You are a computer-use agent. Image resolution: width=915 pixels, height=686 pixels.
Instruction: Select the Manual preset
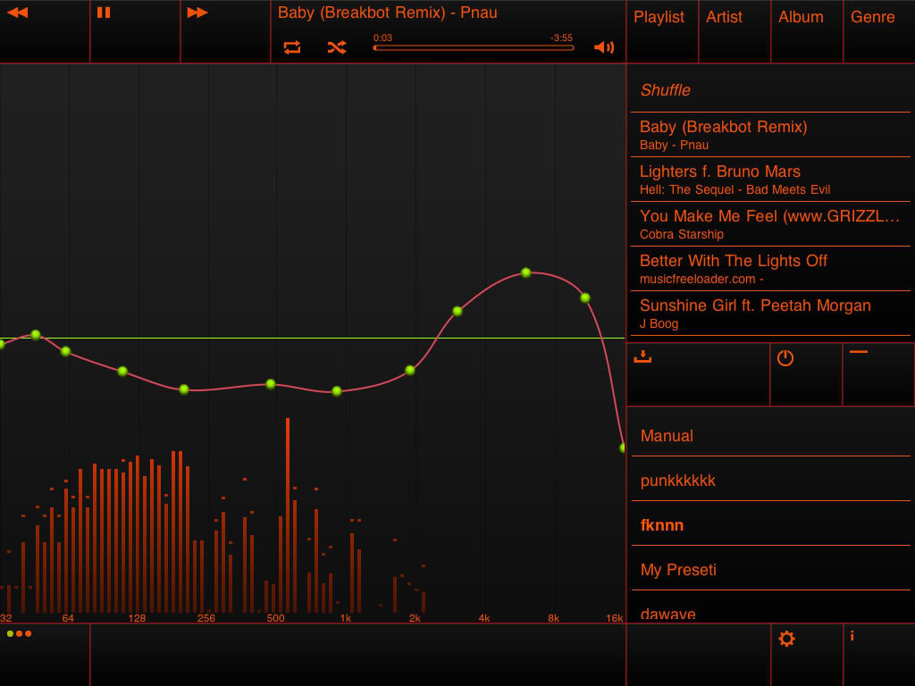coord(770,436)
